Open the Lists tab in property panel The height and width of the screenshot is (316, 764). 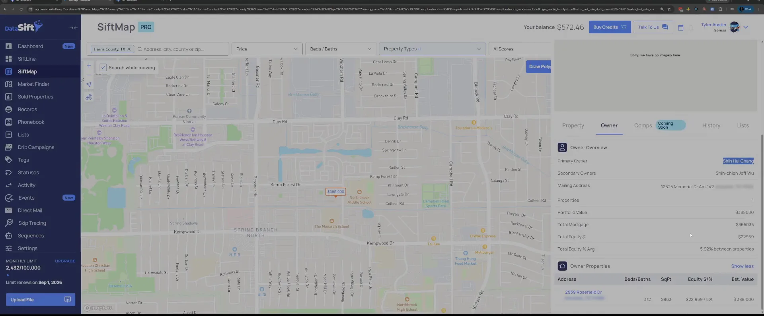coord(743,125)
